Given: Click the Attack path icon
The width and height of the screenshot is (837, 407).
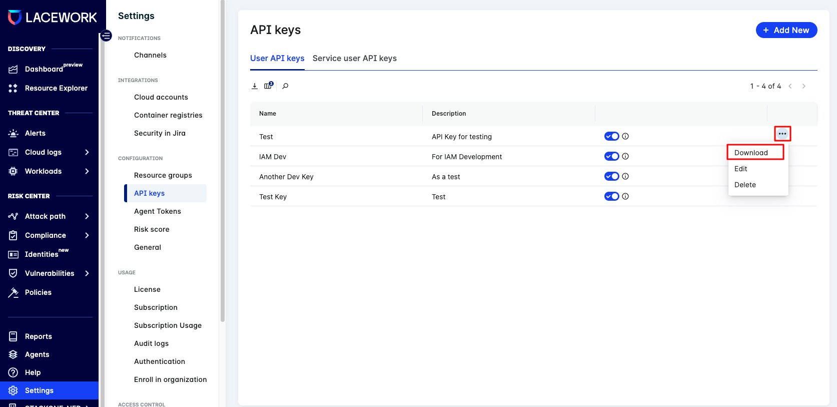Looking at the screenshot, I should click(14, 216).
